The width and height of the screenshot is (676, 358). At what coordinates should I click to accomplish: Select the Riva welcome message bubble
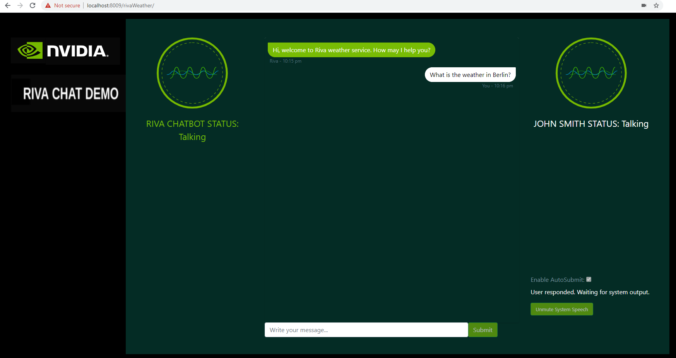click(351, 50)
